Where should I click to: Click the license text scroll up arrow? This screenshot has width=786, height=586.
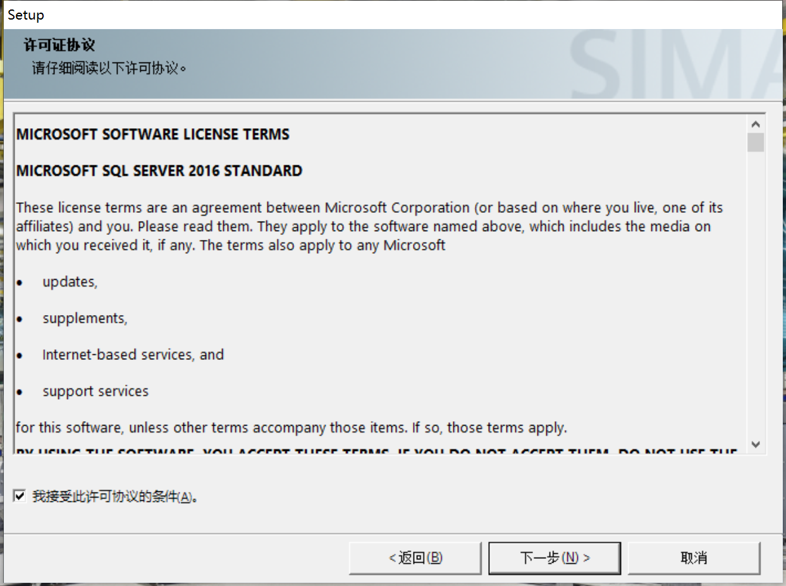tap(756, 124)
